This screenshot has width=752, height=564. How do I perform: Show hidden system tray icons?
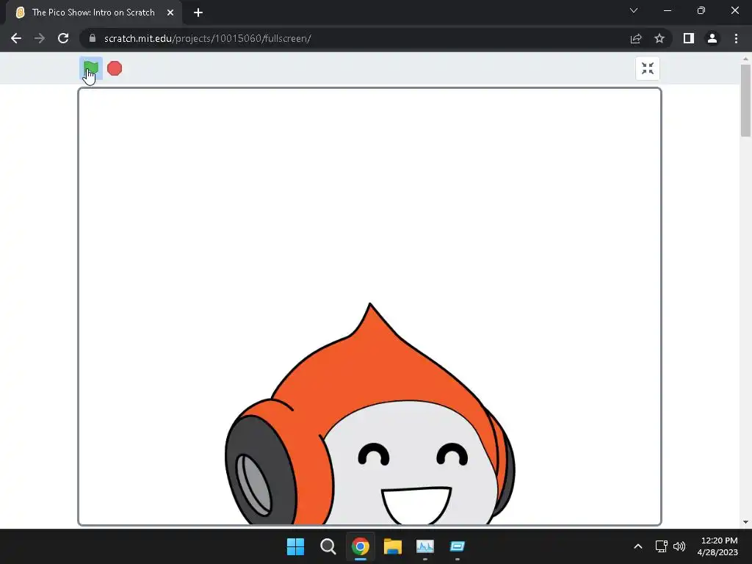tap(638, 546)
